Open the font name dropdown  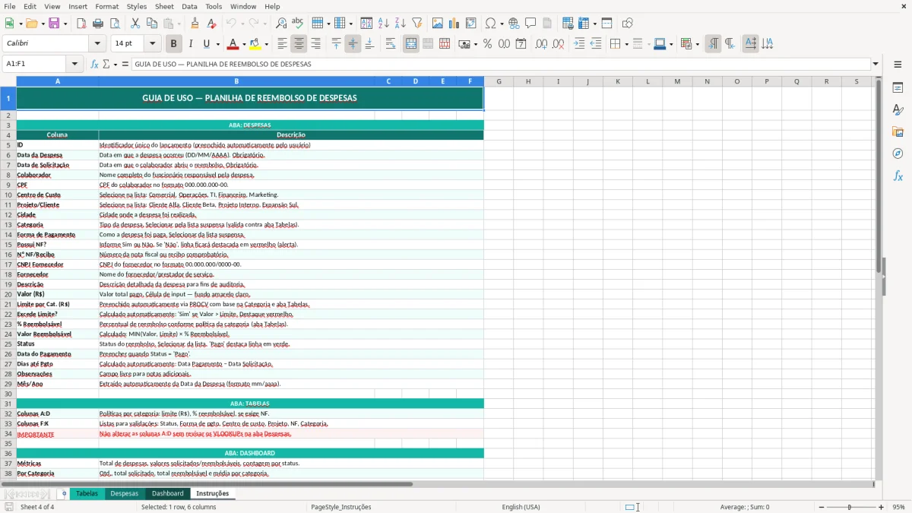click(97, 44)
